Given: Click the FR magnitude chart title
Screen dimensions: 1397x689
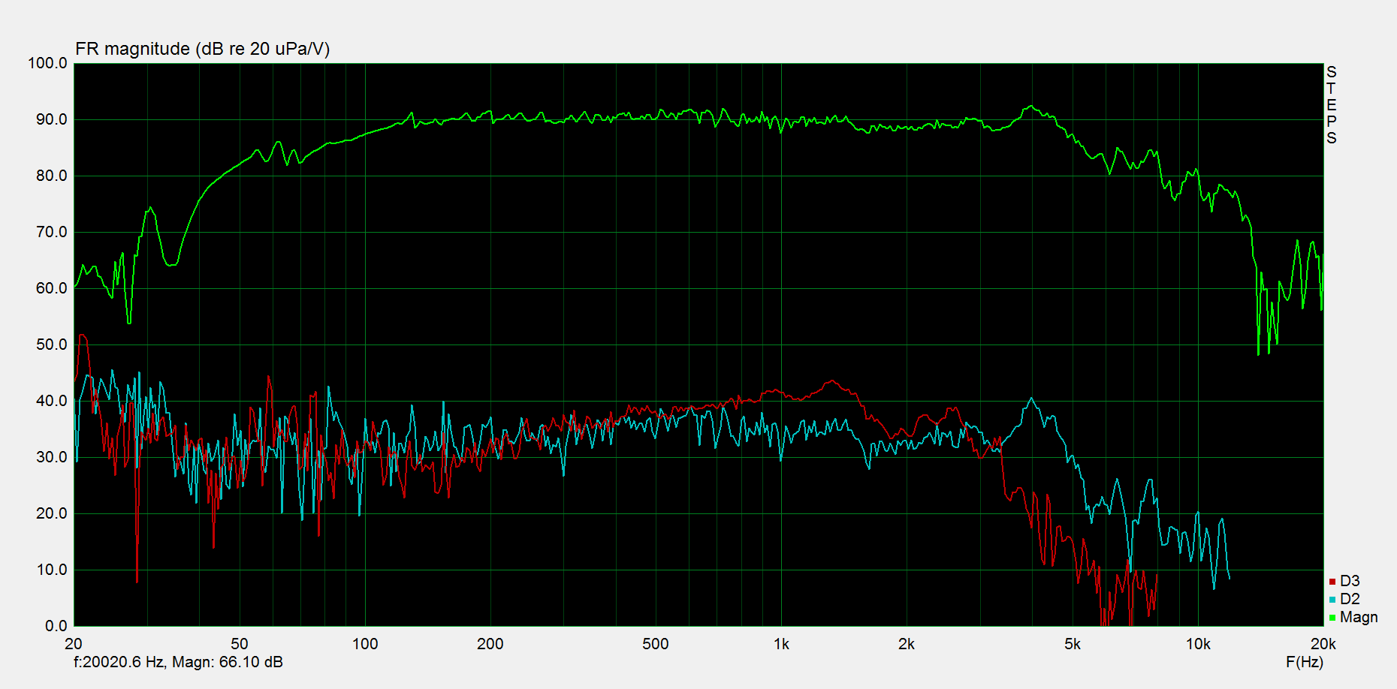Looking at the screenshot, I should [x=203, y=49].
